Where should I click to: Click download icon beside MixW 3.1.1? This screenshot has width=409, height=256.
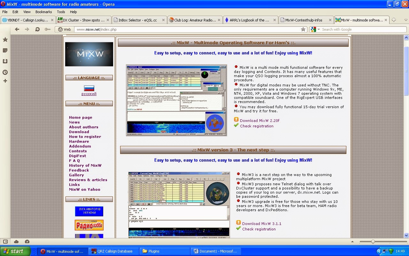click(238, 223)
